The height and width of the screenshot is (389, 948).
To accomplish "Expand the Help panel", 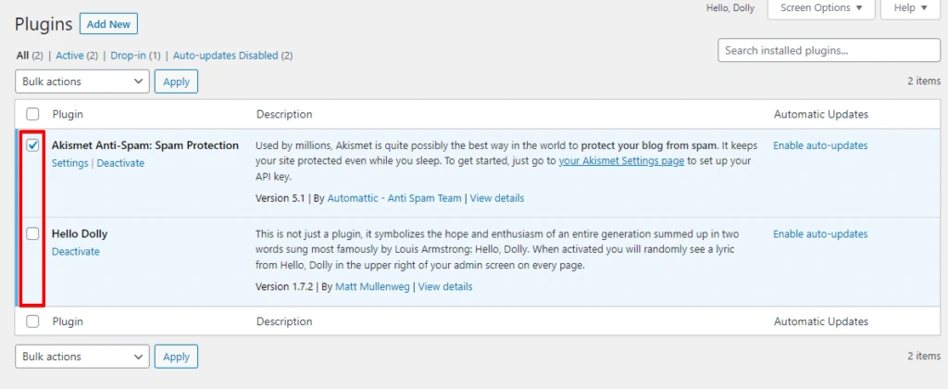I will tap(911, 8).
